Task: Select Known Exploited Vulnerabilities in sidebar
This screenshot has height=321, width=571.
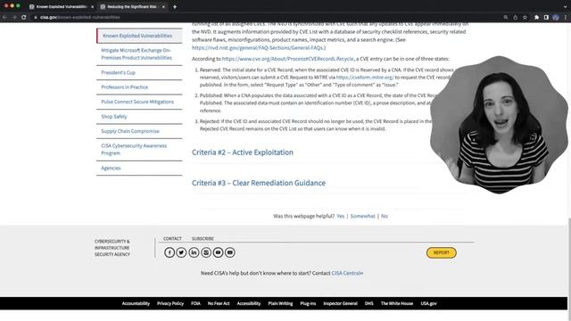Action: coord(139,36)
